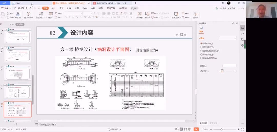Select slide 11 thumbnail
This screenshot has width=277, height=132.
coord(17,73)
